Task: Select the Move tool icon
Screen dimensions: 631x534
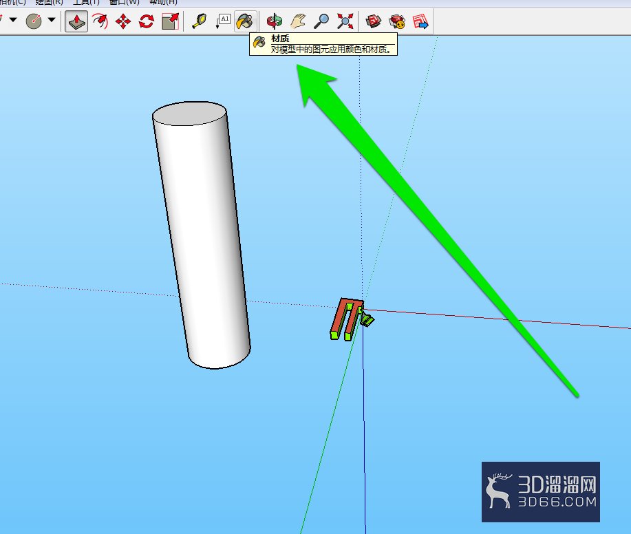Action: pyautogui.click(x=123, y=21)
